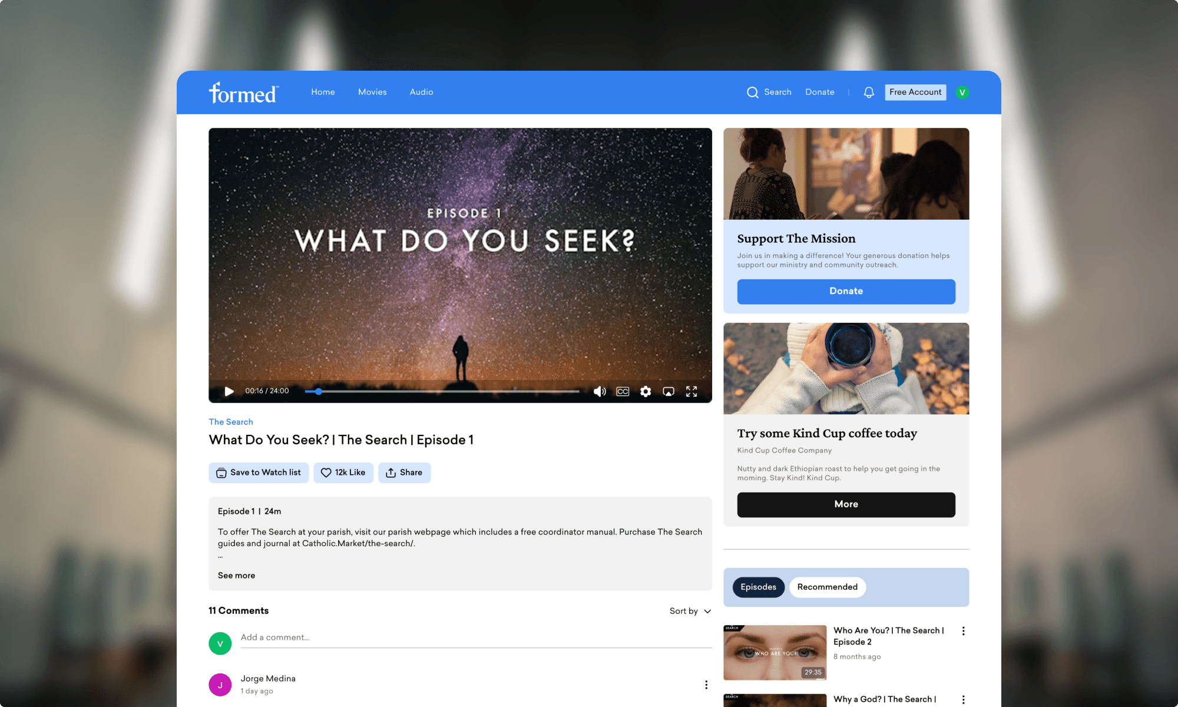Click the search magnifier icon
This screenshot has width=1178, height=707.
752,92
